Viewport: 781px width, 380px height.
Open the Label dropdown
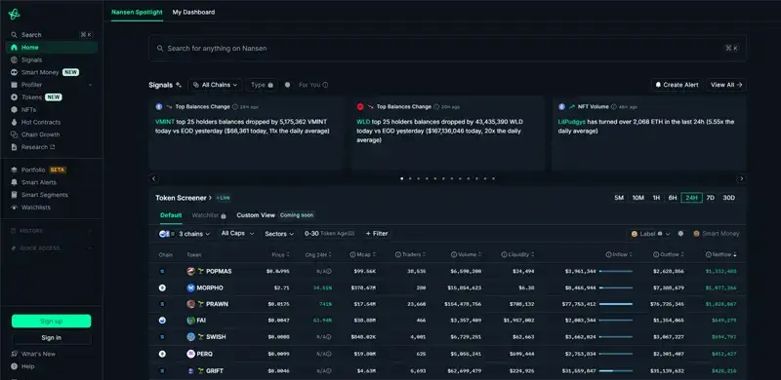coord(650,233)
